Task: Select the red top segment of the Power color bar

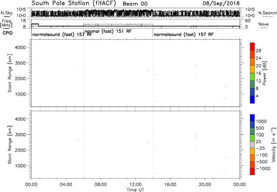Action: [x=252, y=46]
